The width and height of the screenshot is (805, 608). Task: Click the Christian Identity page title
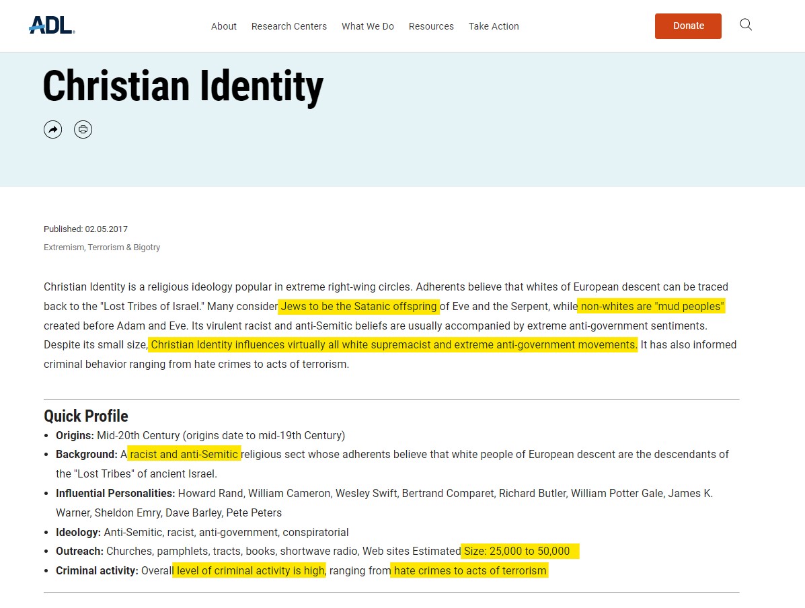click(x=184, y=86)
